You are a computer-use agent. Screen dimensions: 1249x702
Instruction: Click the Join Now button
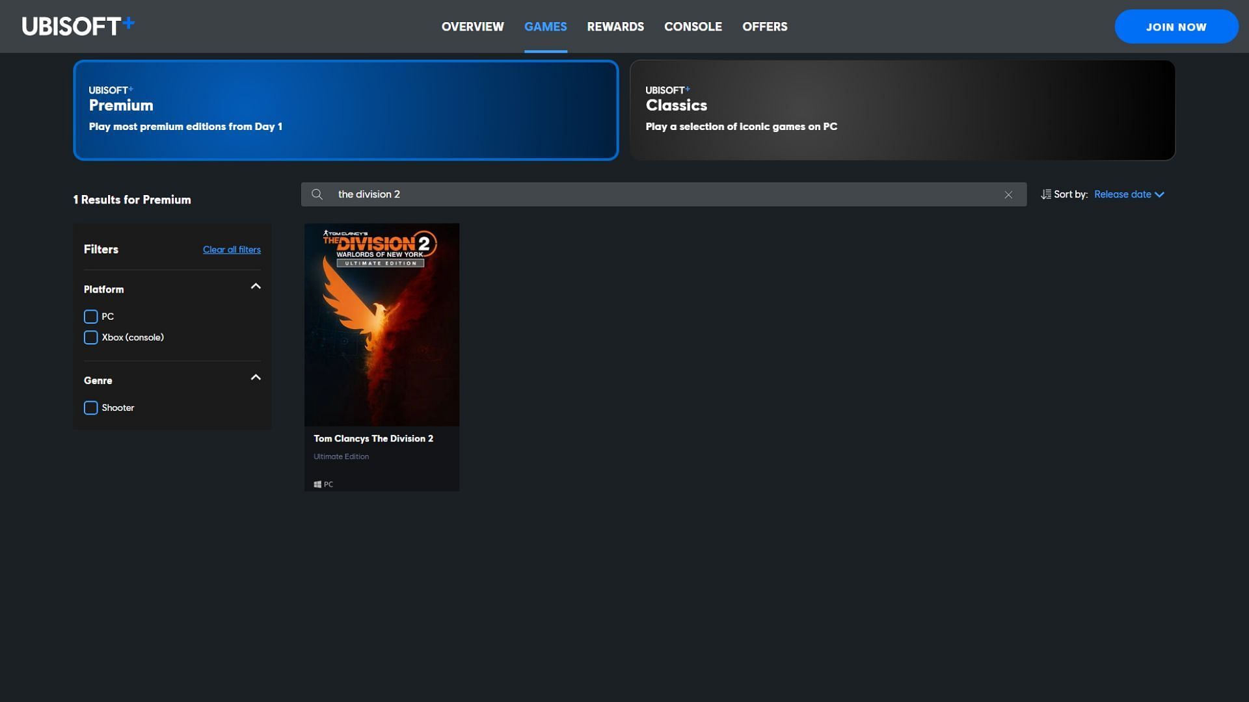(x=1176, y=27)
